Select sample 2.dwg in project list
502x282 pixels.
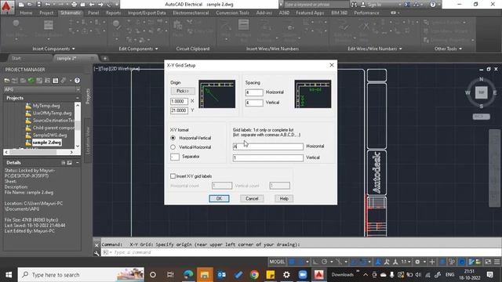pos(47,143)
